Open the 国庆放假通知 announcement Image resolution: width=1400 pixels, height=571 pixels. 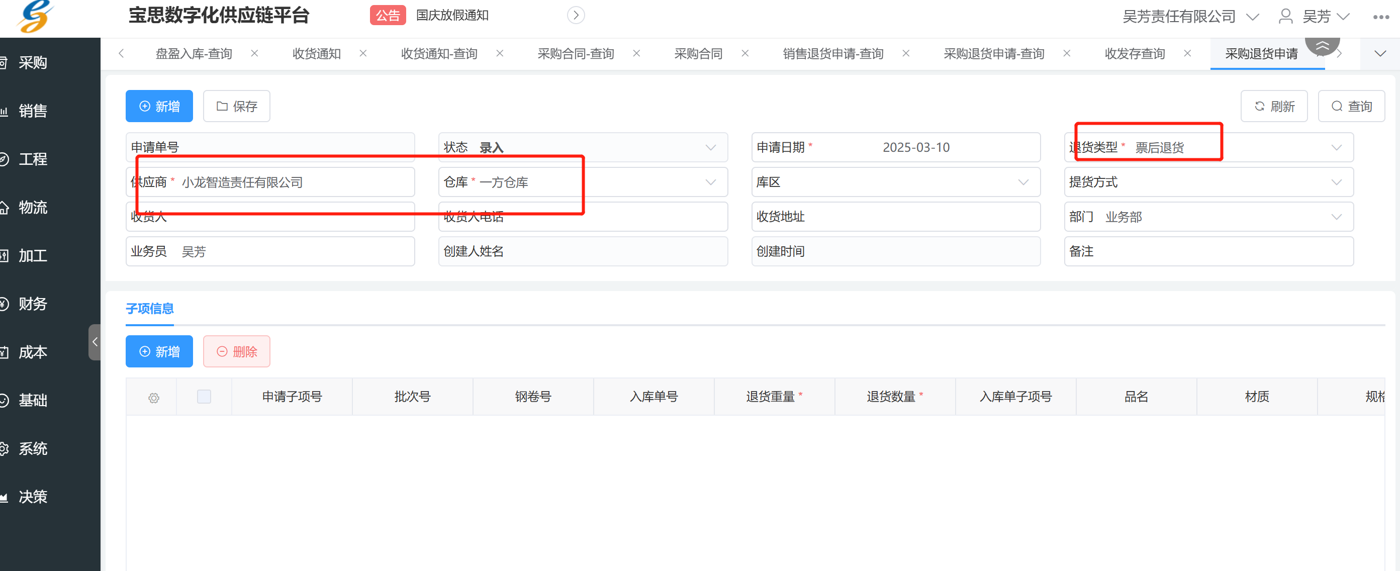[x=452, y=15]
